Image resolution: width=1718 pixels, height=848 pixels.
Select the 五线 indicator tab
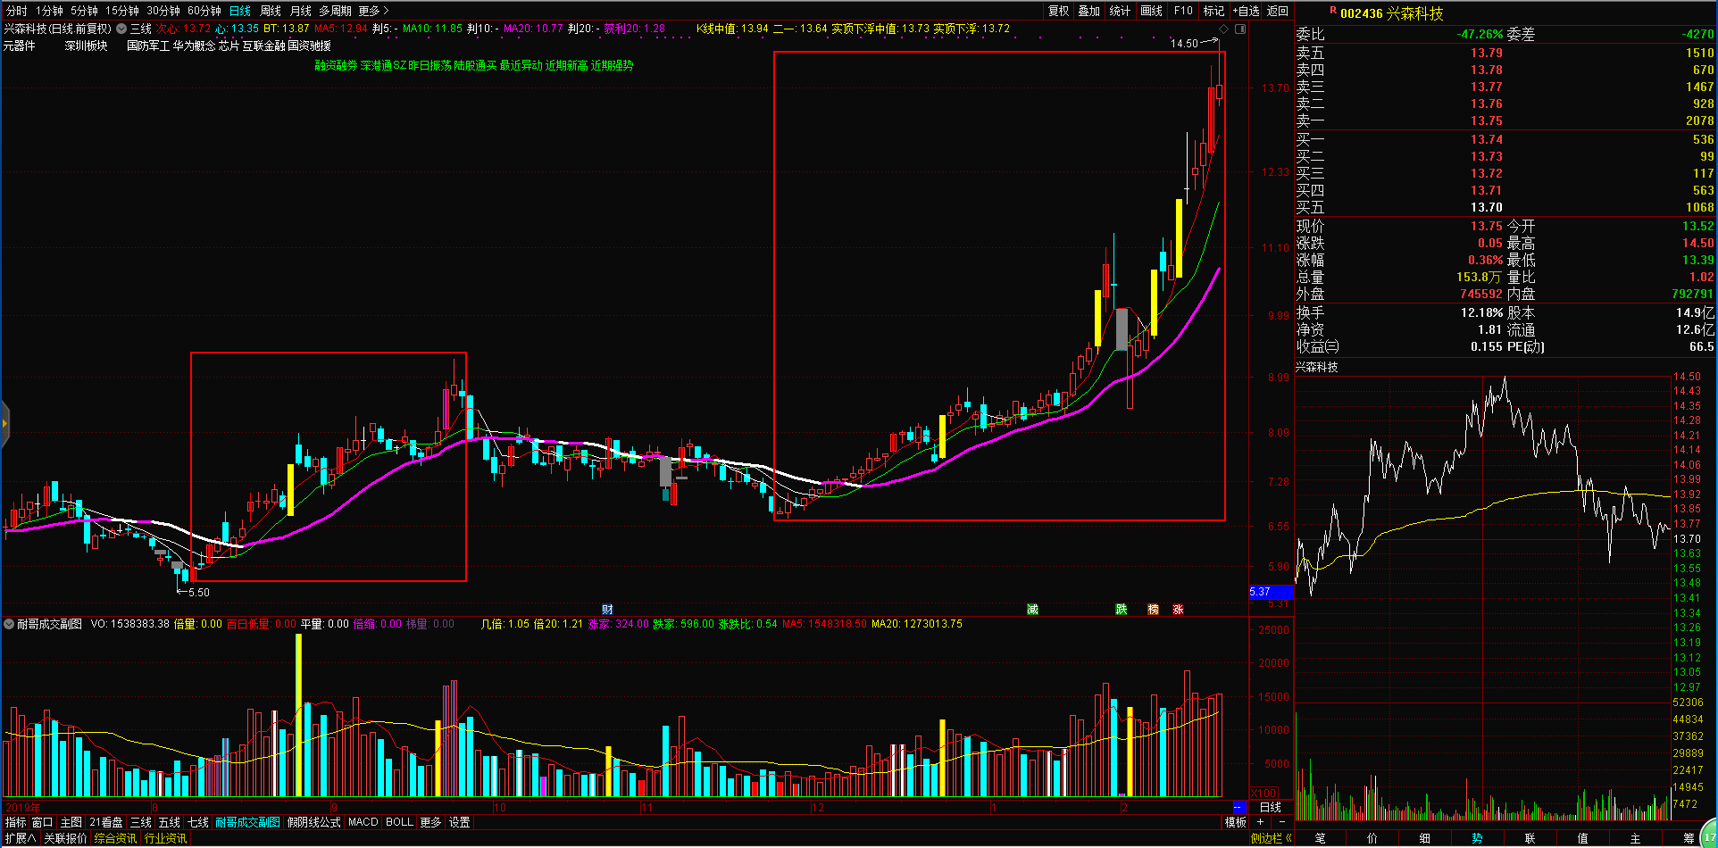pyautogui.click(x=170, y=822)
